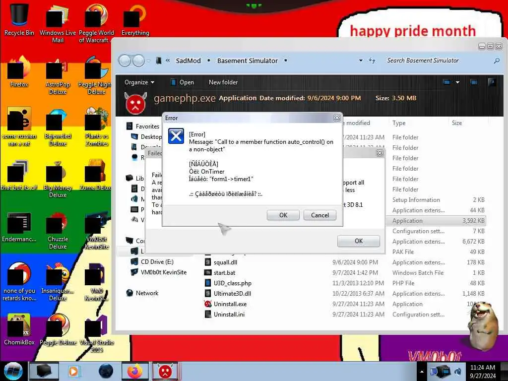This screenshot has height=381, width=508.
Task: Open Peggle Deluxe desktop icon
Action: pyautogui.click(x=58, y=329)
